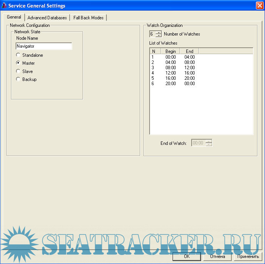
Task: Click the application icon in title bar
Action: (5, 6)
